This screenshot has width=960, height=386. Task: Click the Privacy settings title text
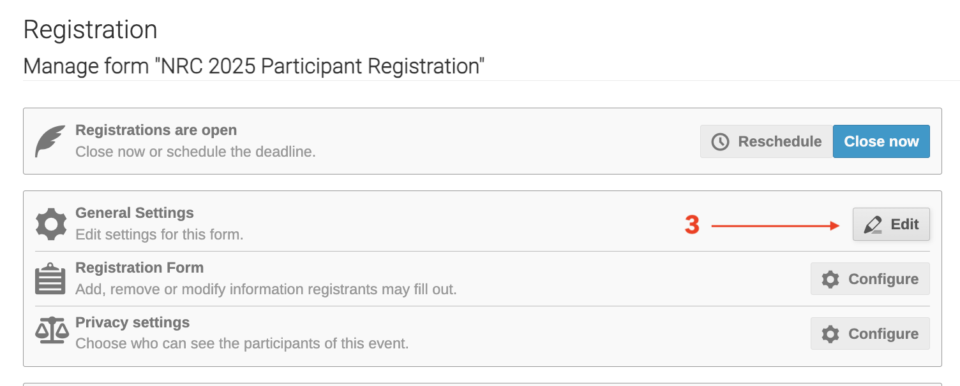pyautogui.click(x=132, y=322)
